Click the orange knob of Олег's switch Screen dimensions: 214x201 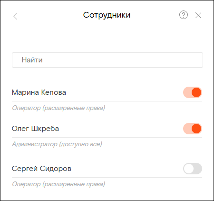click(x=196, y=129)
